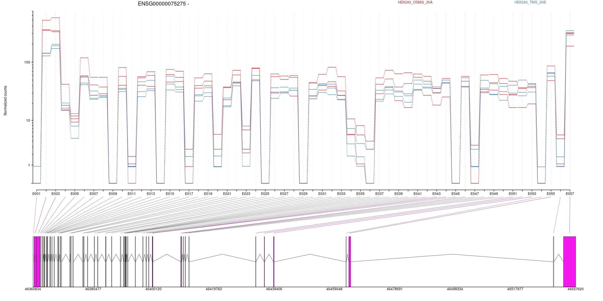
Task: Click exon label E015
Action: click(x=170, y=194)
